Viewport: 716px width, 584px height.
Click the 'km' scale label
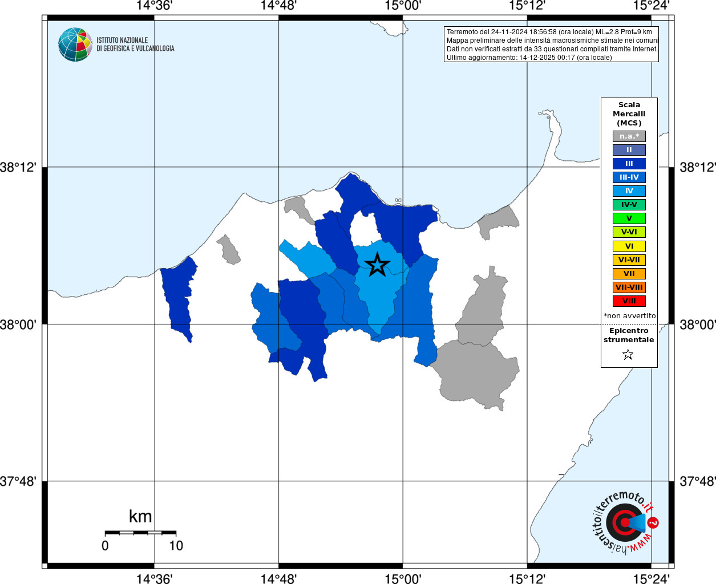pos(140,516)
